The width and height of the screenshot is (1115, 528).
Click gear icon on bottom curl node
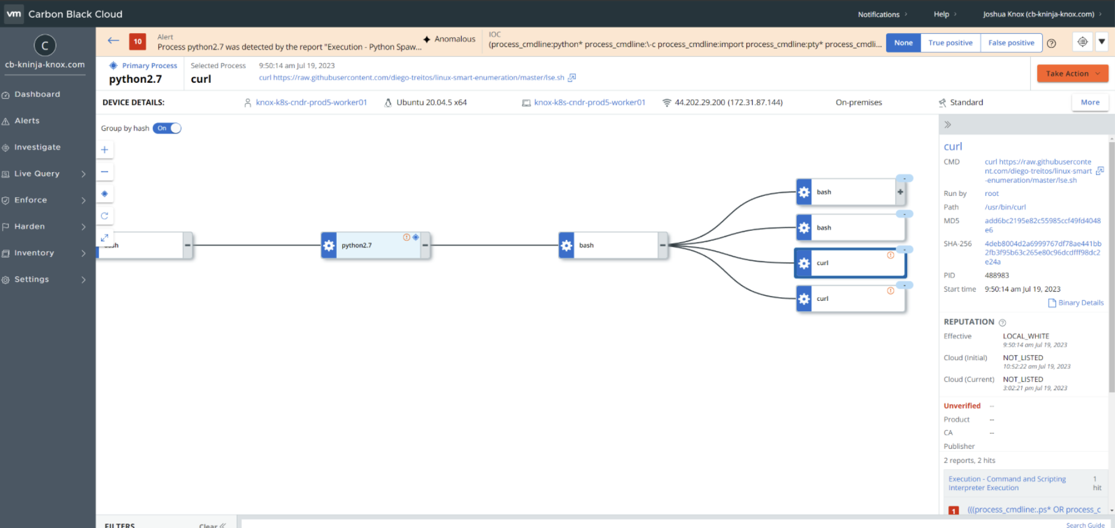tap(804, 298)
